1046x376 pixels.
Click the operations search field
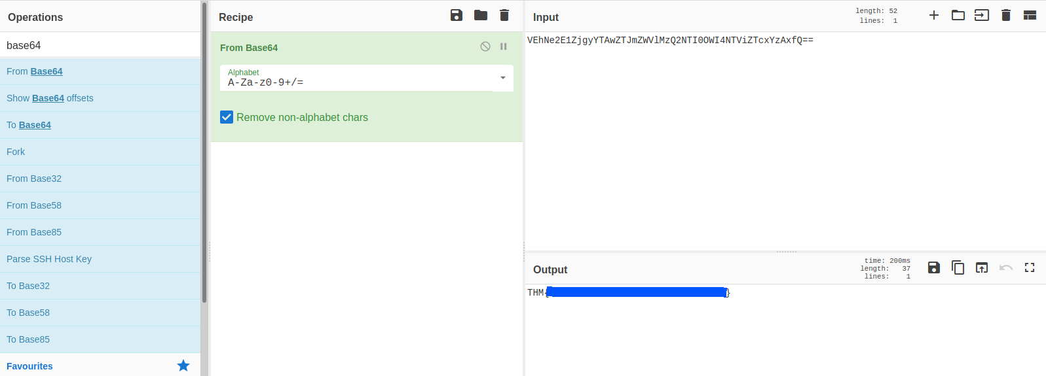[100, 45]
